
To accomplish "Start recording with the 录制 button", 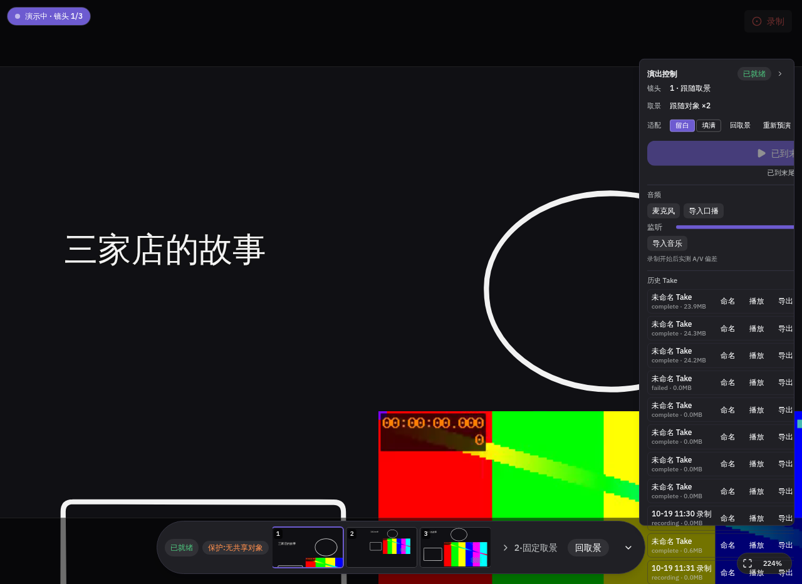I will (x=768, y=21).
